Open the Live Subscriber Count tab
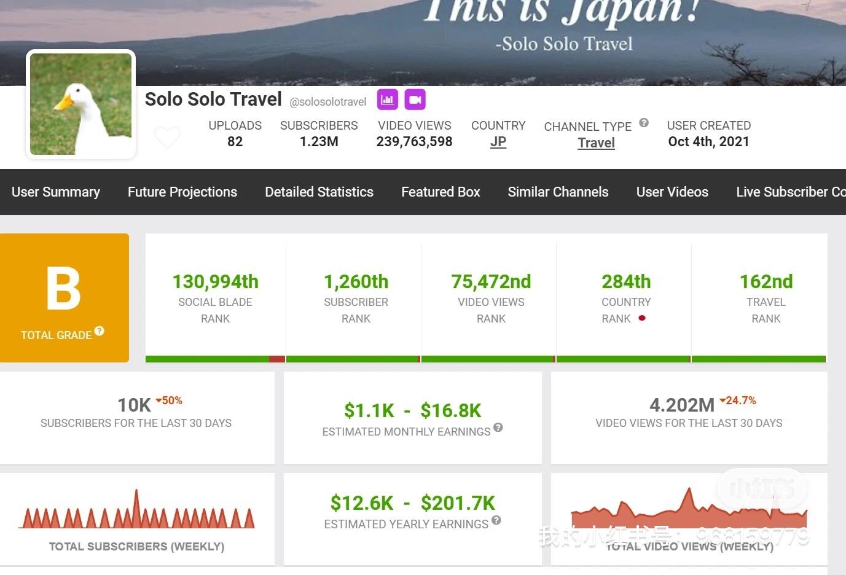 coord(791,192)
